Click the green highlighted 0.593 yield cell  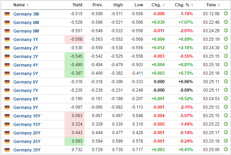[74, 141]
